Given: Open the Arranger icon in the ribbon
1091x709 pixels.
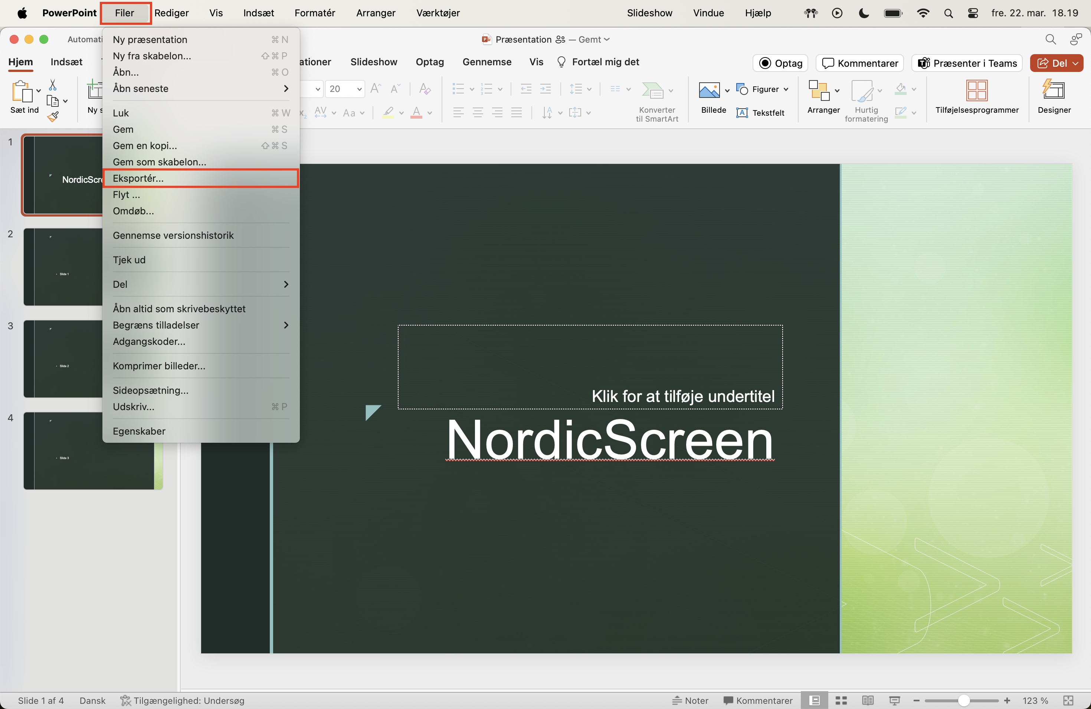Looking at the screenshot, I should [819, 90].
